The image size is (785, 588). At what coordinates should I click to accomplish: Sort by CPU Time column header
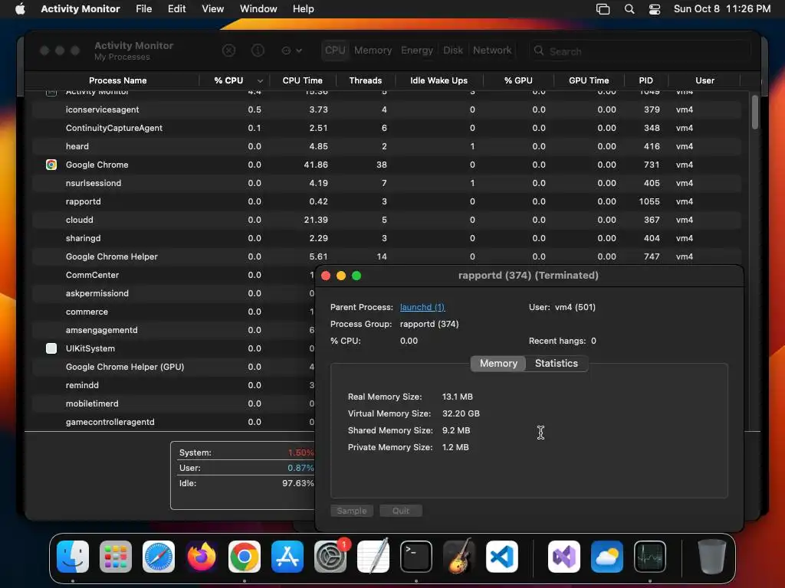click(x=302, y=80)
